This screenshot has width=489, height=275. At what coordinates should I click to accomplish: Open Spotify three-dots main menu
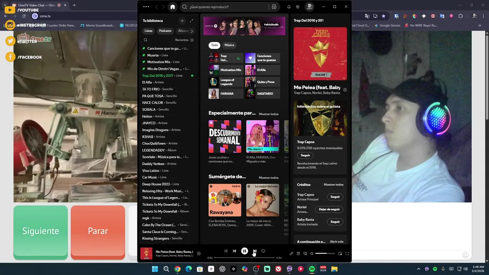pos(146,7)
